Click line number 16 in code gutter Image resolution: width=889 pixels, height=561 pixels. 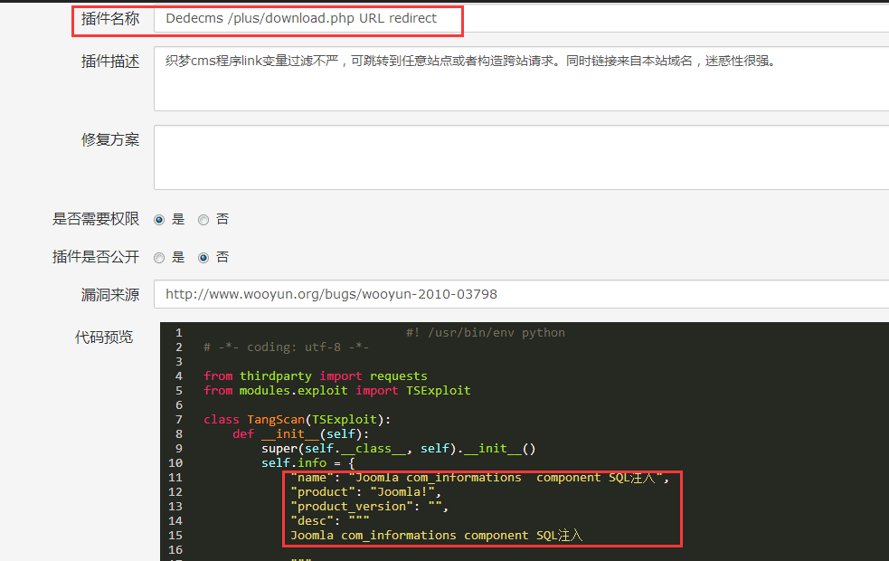175,549
